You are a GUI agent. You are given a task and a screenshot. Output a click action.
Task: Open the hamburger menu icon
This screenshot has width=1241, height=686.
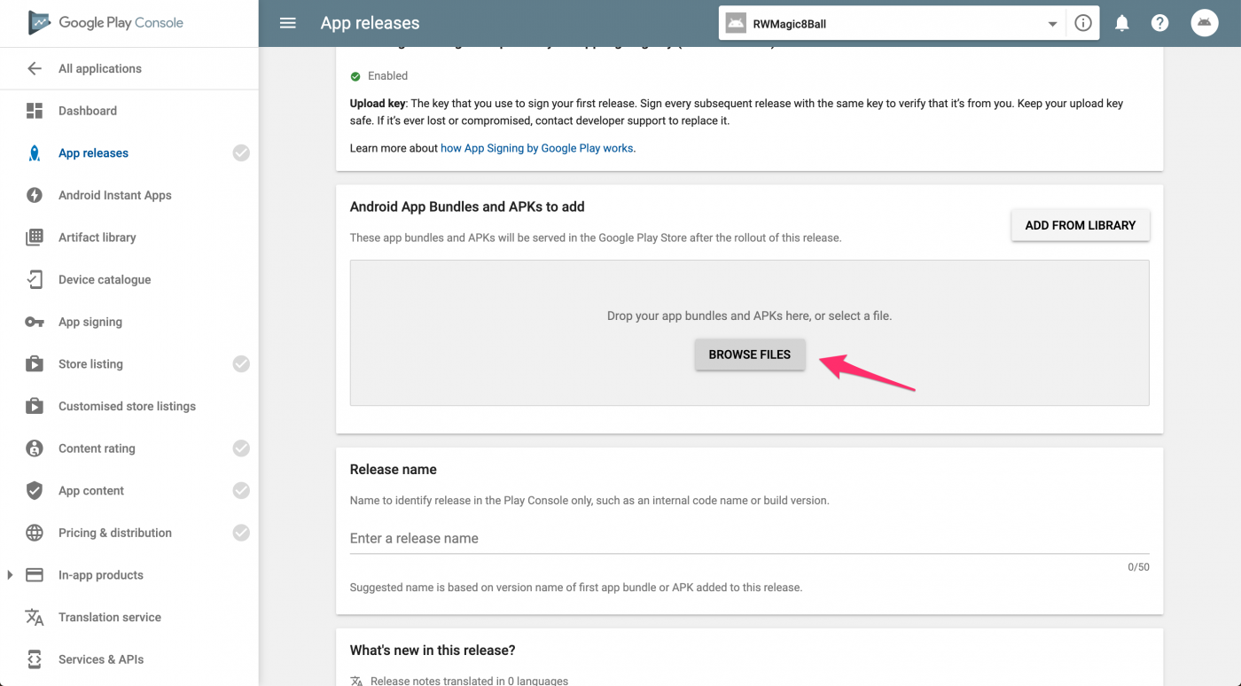[x=287, y=23]
